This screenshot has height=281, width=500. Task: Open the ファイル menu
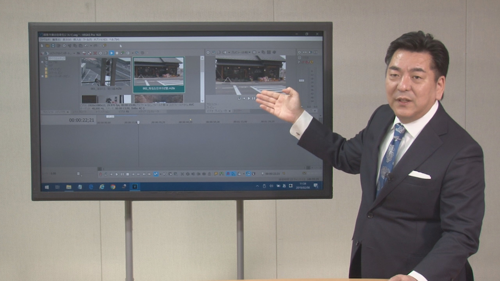click(44, 39)
